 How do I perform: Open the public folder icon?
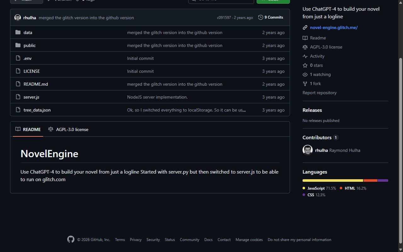click(x=18, y=45)
